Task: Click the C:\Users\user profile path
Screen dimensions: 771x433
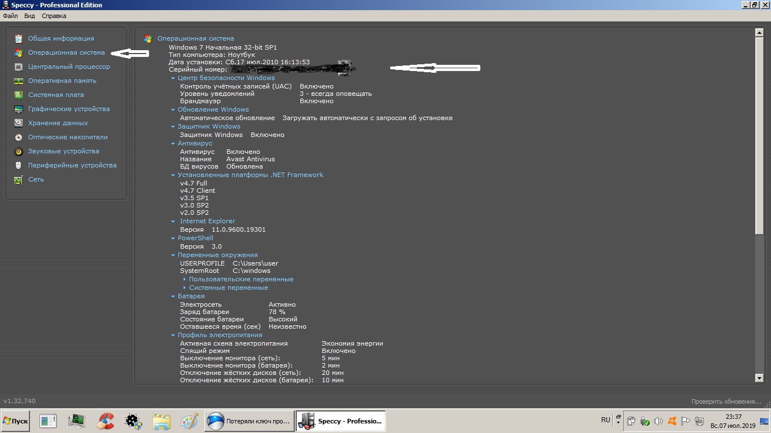Action: click(x=256, y=263)
